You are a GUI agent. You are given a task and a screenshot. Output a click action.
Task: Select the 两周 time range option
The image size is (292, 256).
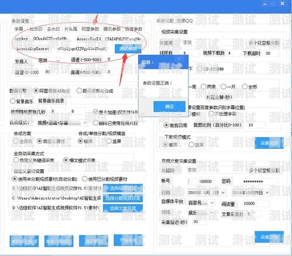pos(208,86)
